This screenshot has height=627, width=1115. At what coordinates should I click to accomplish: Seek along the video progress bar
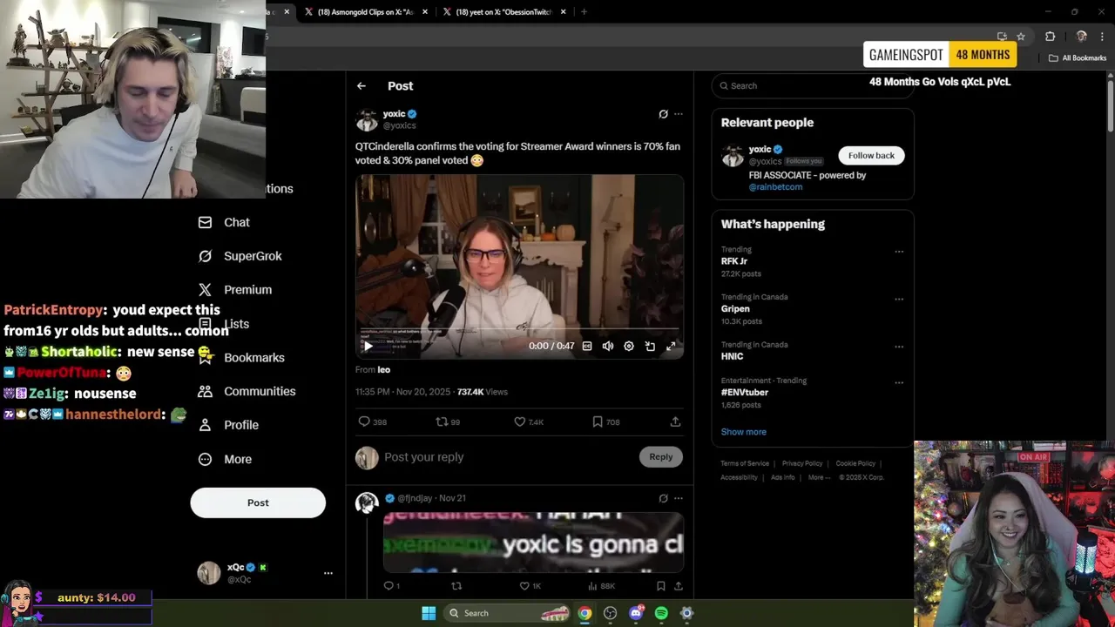[519, 329]
